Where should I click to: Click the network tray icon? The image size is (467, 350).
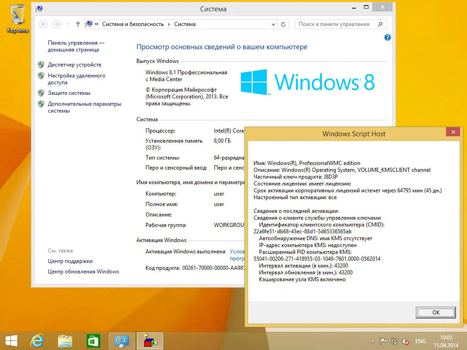point(394,341)
